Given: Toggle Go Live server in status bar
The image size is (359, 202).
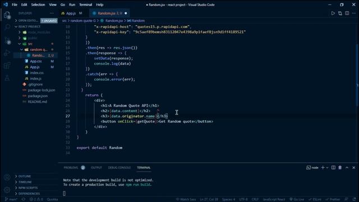Looking at the screenshot, I should (x=297, y=200).
